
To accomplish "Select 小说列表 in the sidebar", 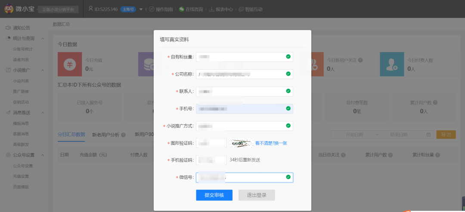I will point(21,81).
